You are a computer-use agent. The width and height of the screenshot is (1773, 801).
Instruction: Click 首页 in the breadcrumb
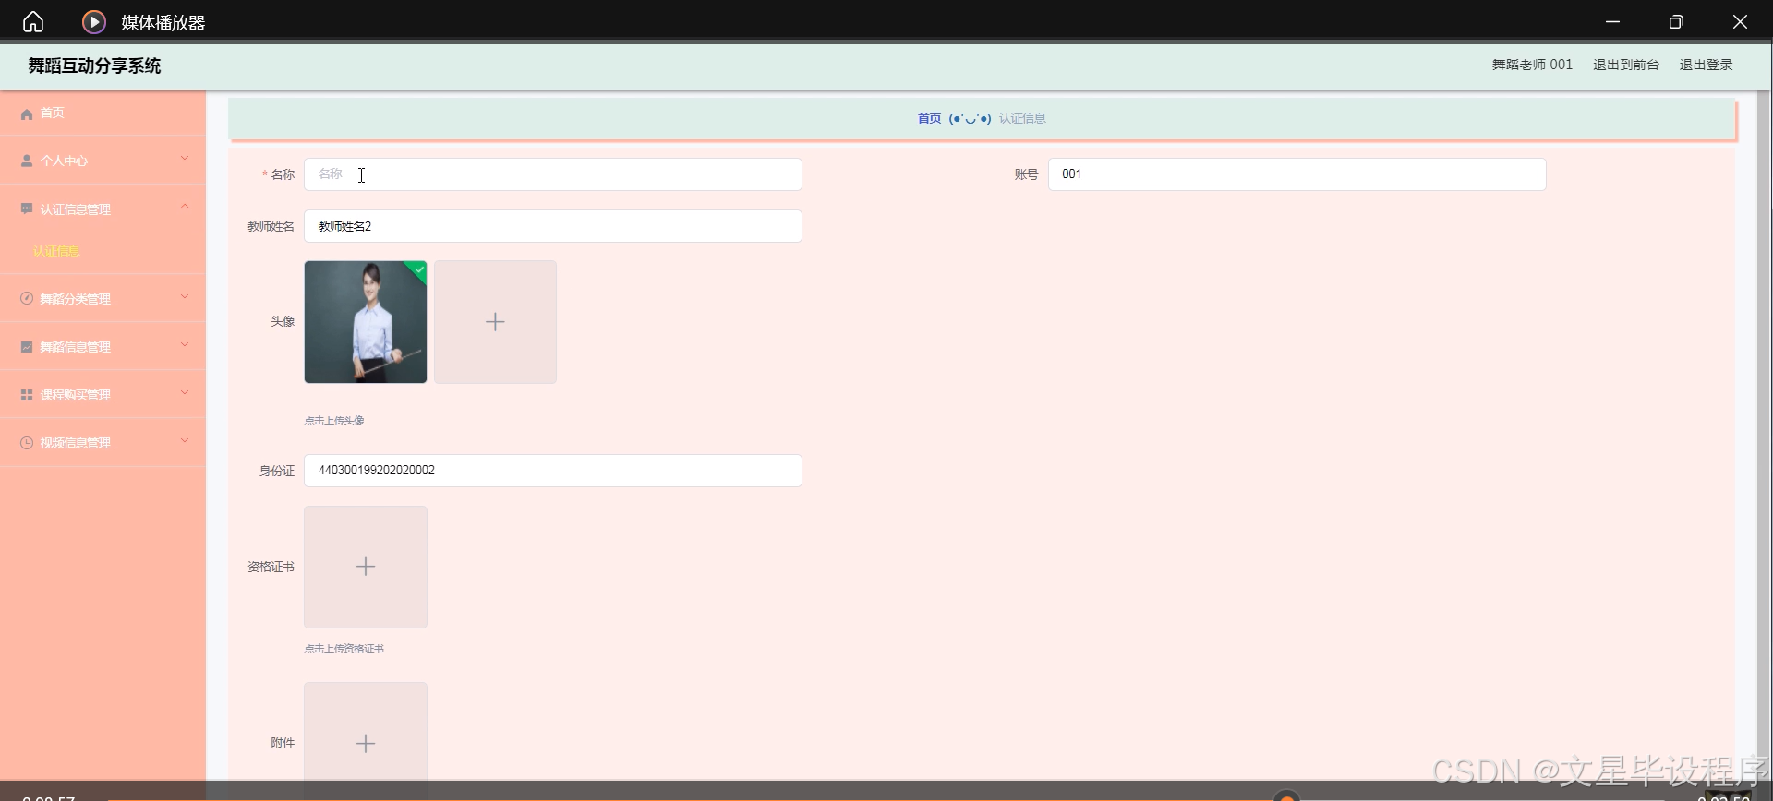929,118
